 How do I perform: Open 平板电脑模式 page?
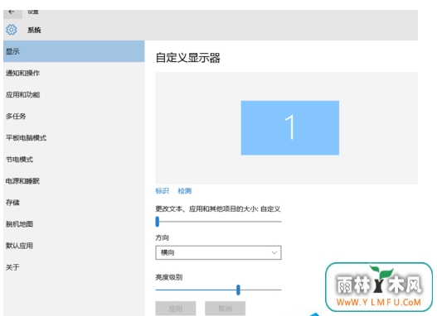pos(74,138)
